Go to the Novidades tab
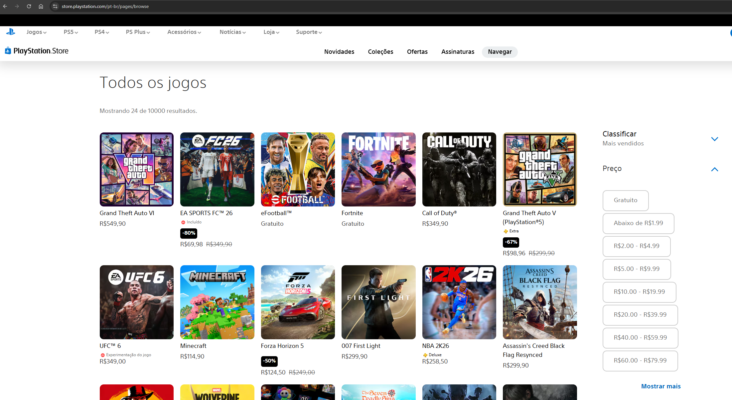Image resolution: width=732 pixels, height=400 pixels. coord(339,52)
